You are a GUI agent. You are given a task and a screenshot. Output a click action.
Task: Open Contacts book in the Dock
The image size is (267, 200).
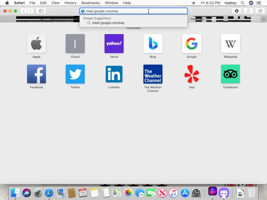(x=72, y=193)
